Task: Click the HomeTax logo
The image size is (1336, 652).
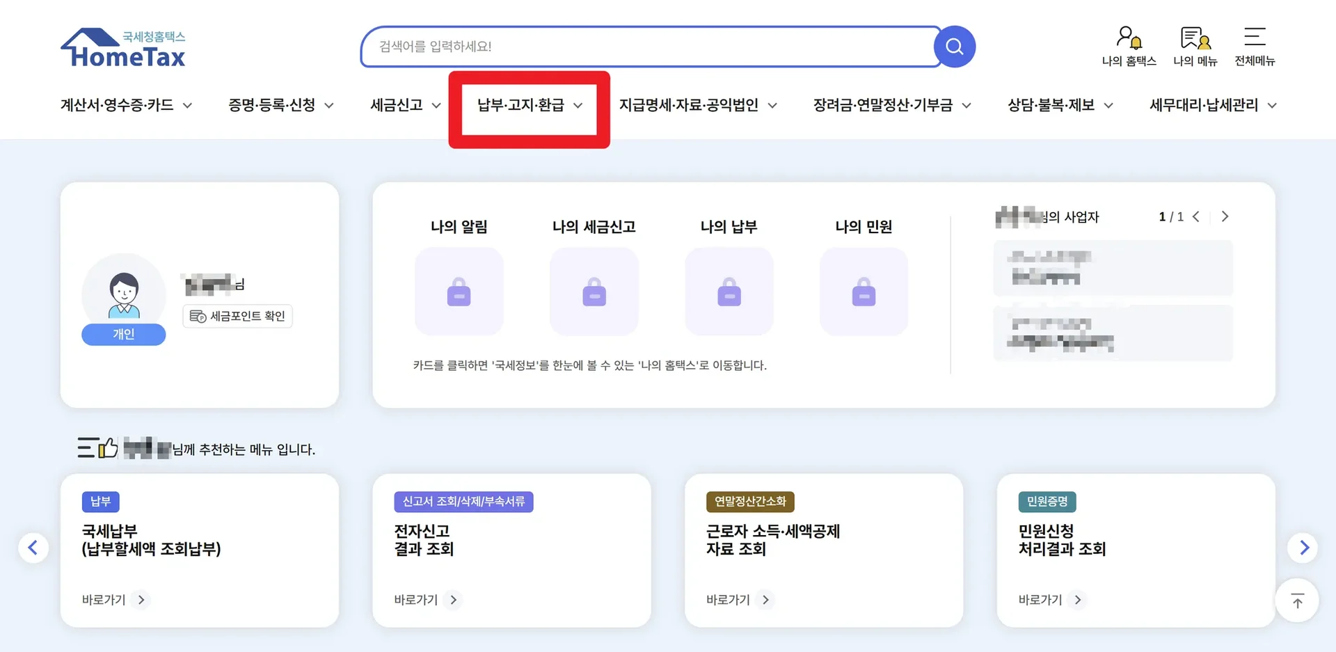Action: (x=123, y=48)
